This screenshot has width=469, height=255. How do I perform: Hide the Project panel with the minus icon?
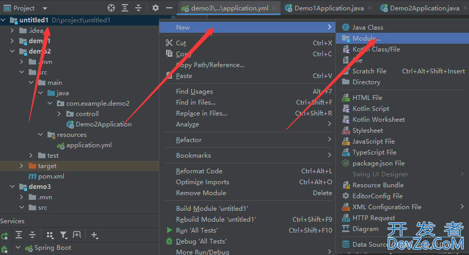169,8
